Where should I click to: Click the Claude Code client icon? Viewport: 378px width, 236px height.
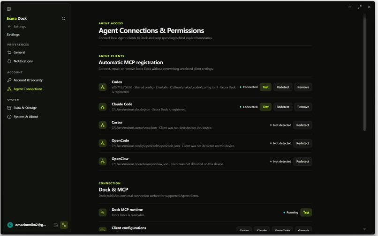point(102,107)
